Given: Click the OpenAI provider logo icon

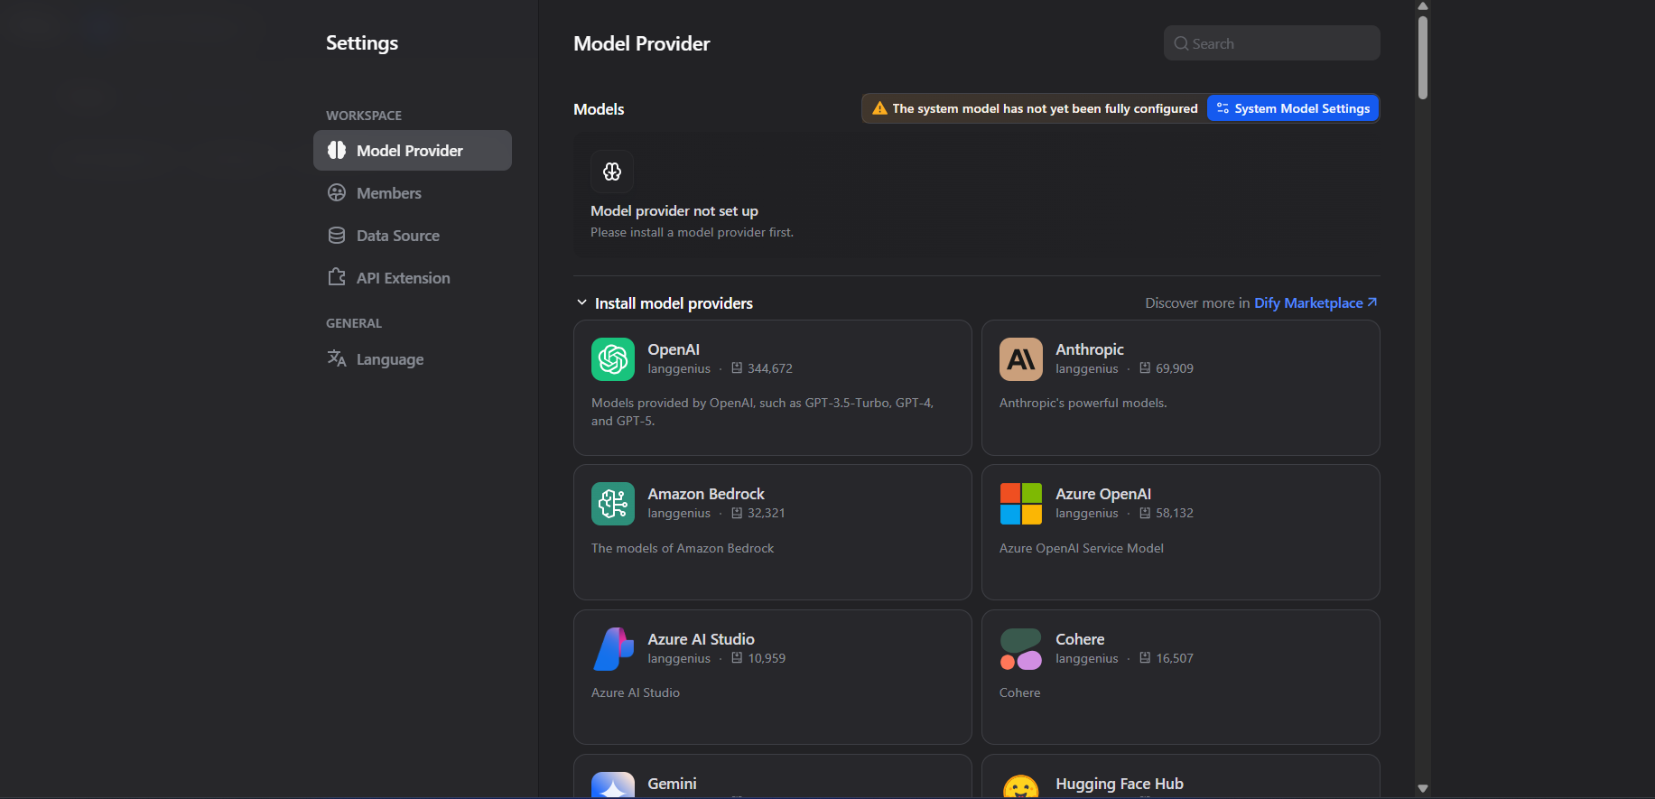Looking at the screenshot, I should [x=612, y=359].
